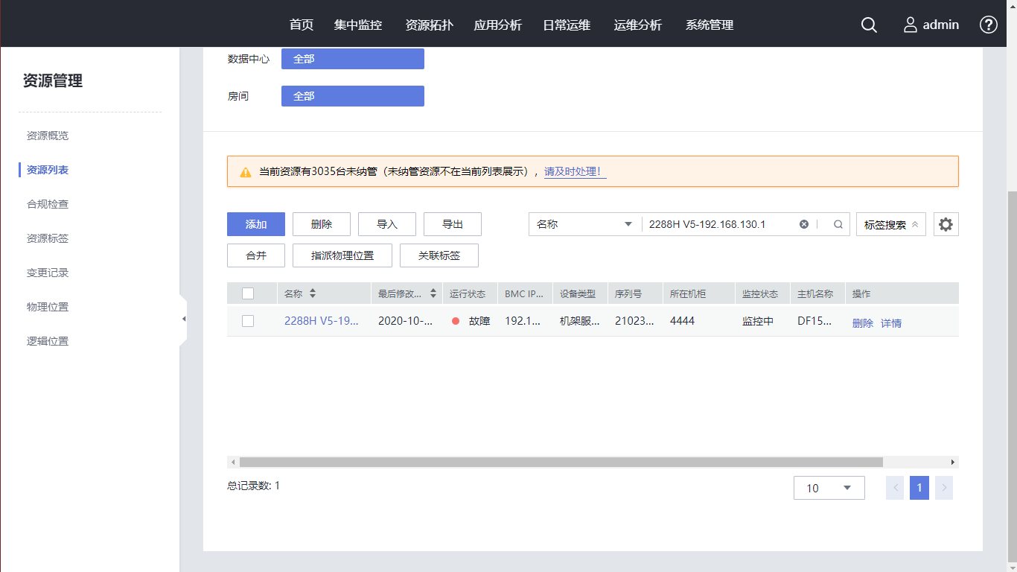Expand the 标签搜索 tag search panel
The width and height of the screenshot is (1017, 572).
[890, 224]
